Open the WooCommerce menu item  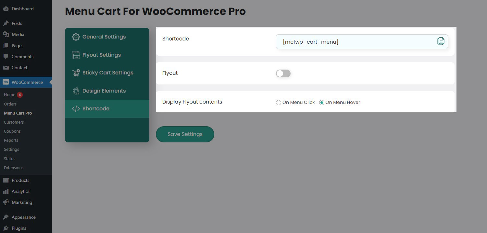[26, 82]
